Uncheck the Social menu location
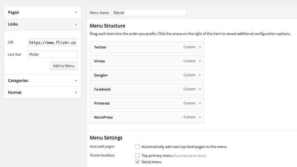The height and width of the screenshot is (167, 297). coord(137,162)
